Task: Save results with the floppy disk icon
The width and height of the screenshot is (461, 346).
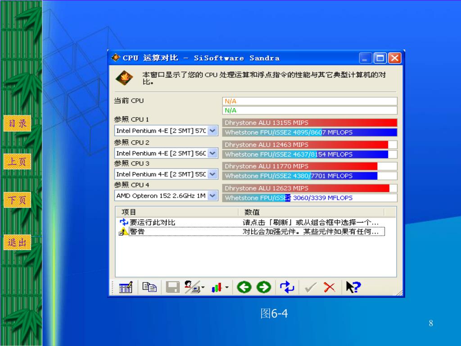Action: [x=172, y=287]
